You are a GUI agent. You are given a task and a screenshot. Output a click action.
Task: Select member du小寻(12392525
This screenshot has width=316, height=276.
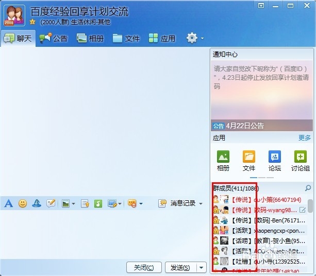click(260, 262)
